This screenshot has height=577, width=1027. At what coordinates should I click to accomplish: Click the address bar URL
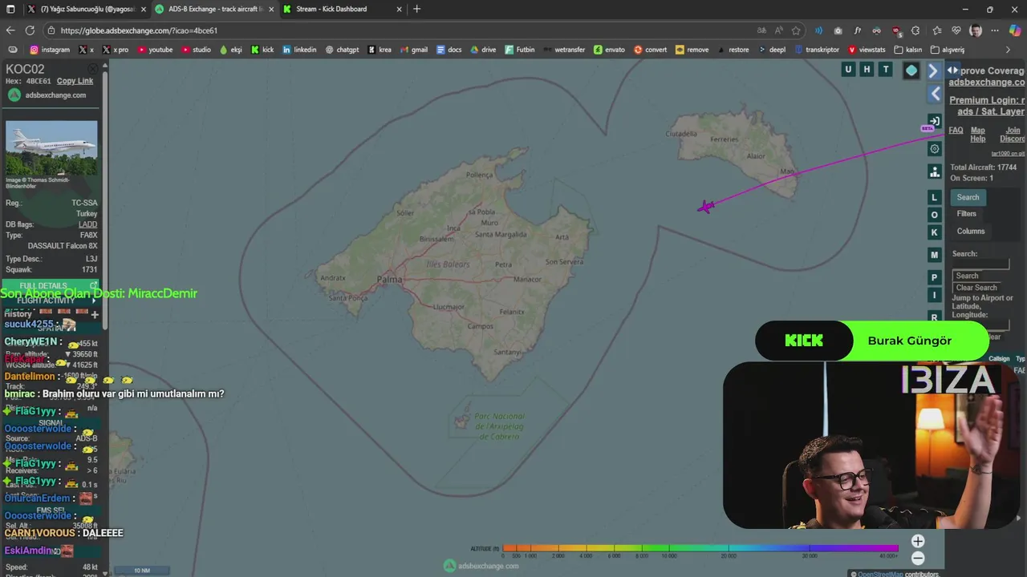(x=139, y=30)
